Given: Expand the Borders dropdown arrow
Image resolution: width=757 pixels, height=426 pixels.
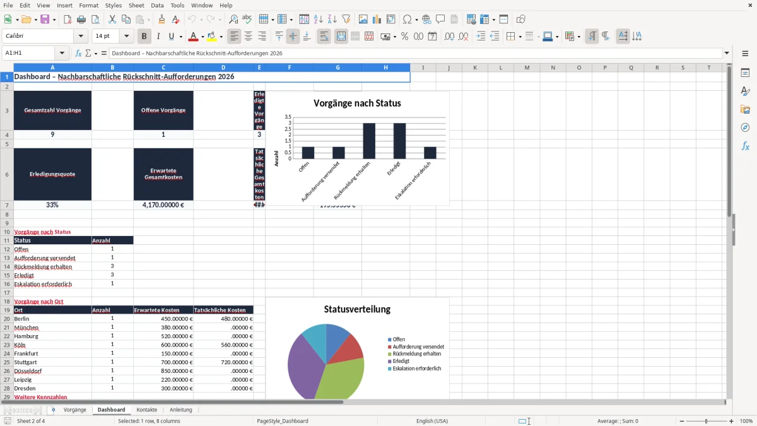Looking at the screenshot, I should click(519, 37).
